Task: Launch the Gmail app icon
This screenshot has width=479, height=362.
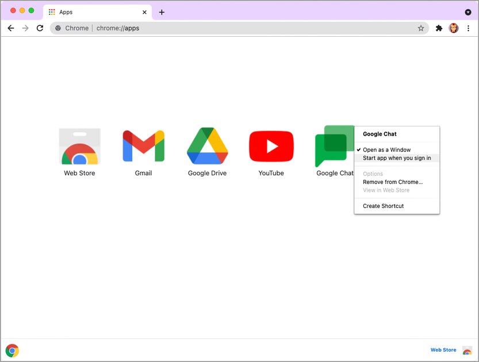Action: click(x=143, y=146)
